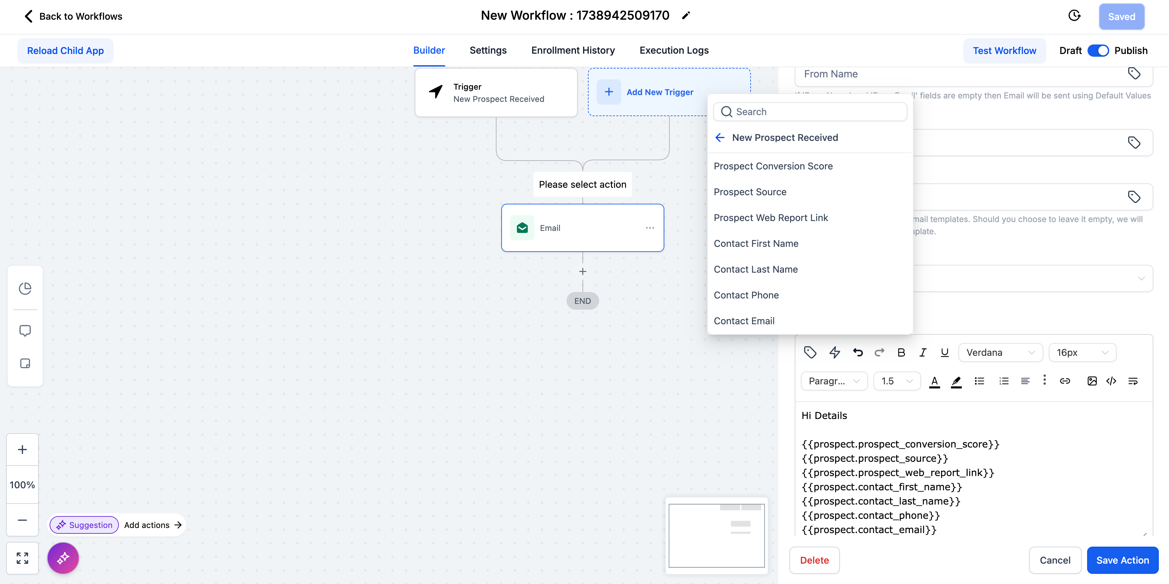
Task: Pick the text color A swatch
Action: 934,381
